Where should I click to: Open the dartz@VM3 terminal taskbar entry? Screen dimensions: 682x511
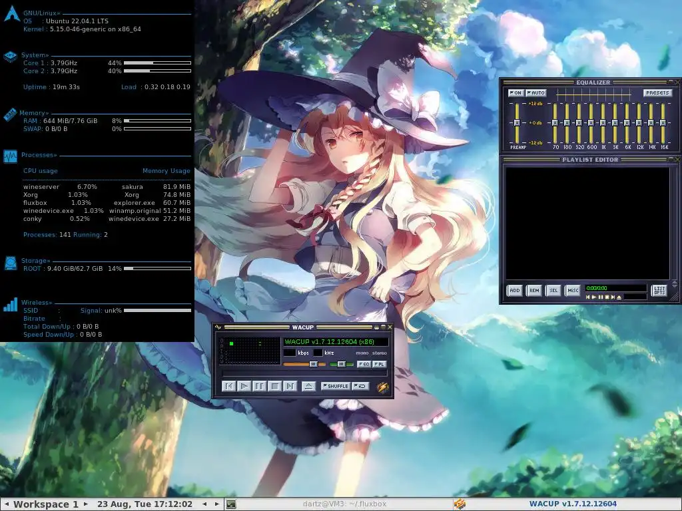tap(338, 504)
